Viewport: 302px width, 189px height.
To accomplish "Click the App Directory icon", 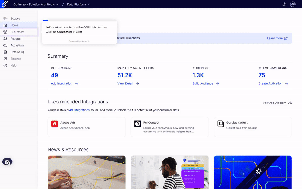I will click(290, 103).
